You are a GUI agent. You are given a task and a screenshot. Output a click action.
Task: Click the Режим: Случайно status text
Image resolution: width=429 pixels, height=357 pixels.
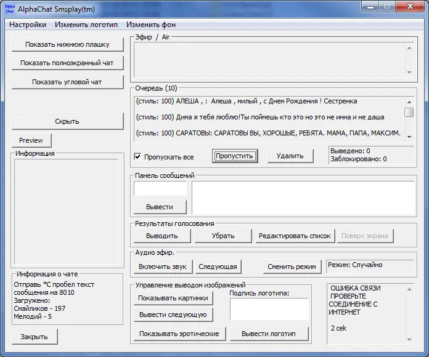pos(355,265)
